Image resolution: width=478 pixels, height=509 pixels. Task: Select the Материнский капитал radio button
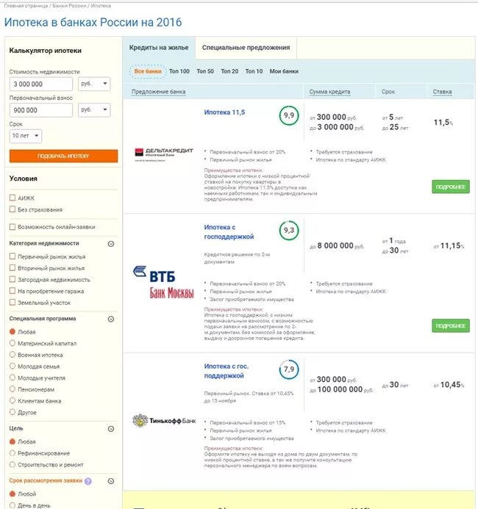coord(13,343)
